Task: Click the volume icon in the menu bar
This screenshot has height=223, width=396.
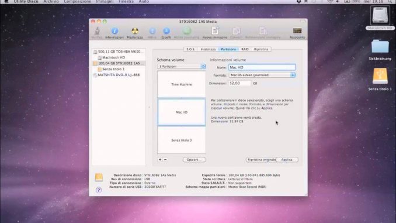Action: pyautogui.click(x=338, y=2)
